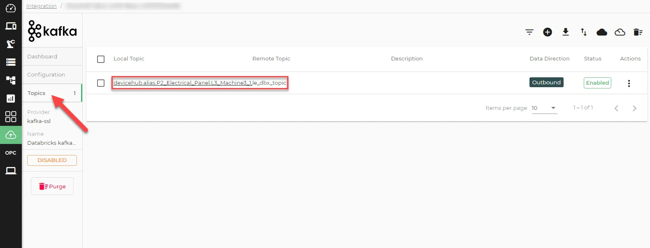Open the devices icon in left sidebar
This screenshot has height=248, width=650.
coord(11,26)
